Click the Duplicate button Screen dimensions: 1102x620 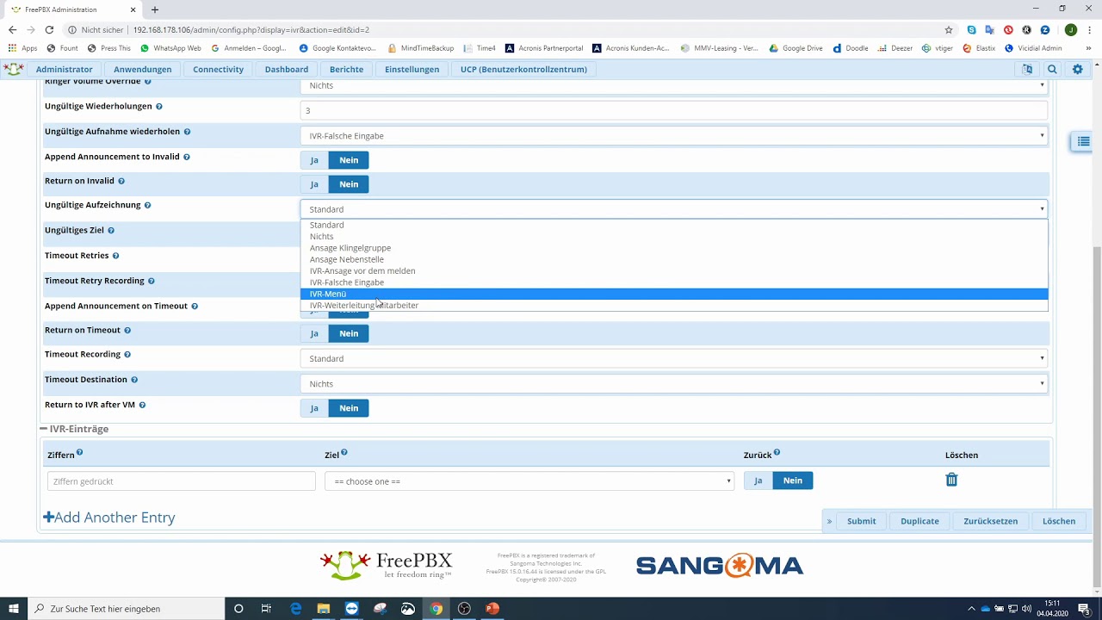[919, 521]
